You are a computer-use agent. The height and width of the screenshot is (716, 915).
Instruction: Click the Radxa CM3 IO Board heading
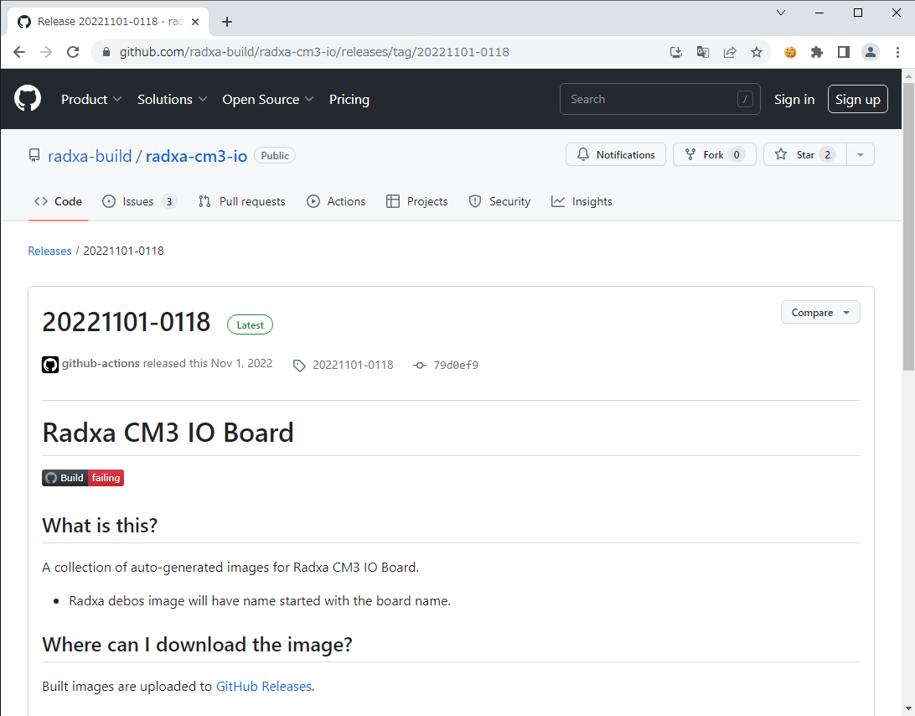coord(168,433)
